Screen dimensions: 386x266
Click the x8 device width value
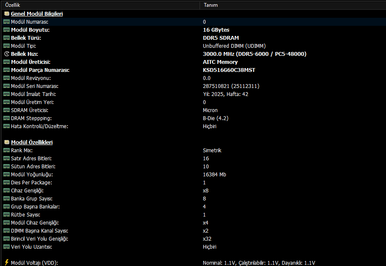(x=205, y=190)
